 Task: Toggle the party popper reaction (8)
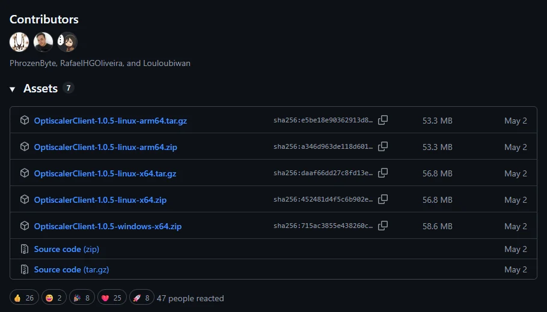coord(82,298)
